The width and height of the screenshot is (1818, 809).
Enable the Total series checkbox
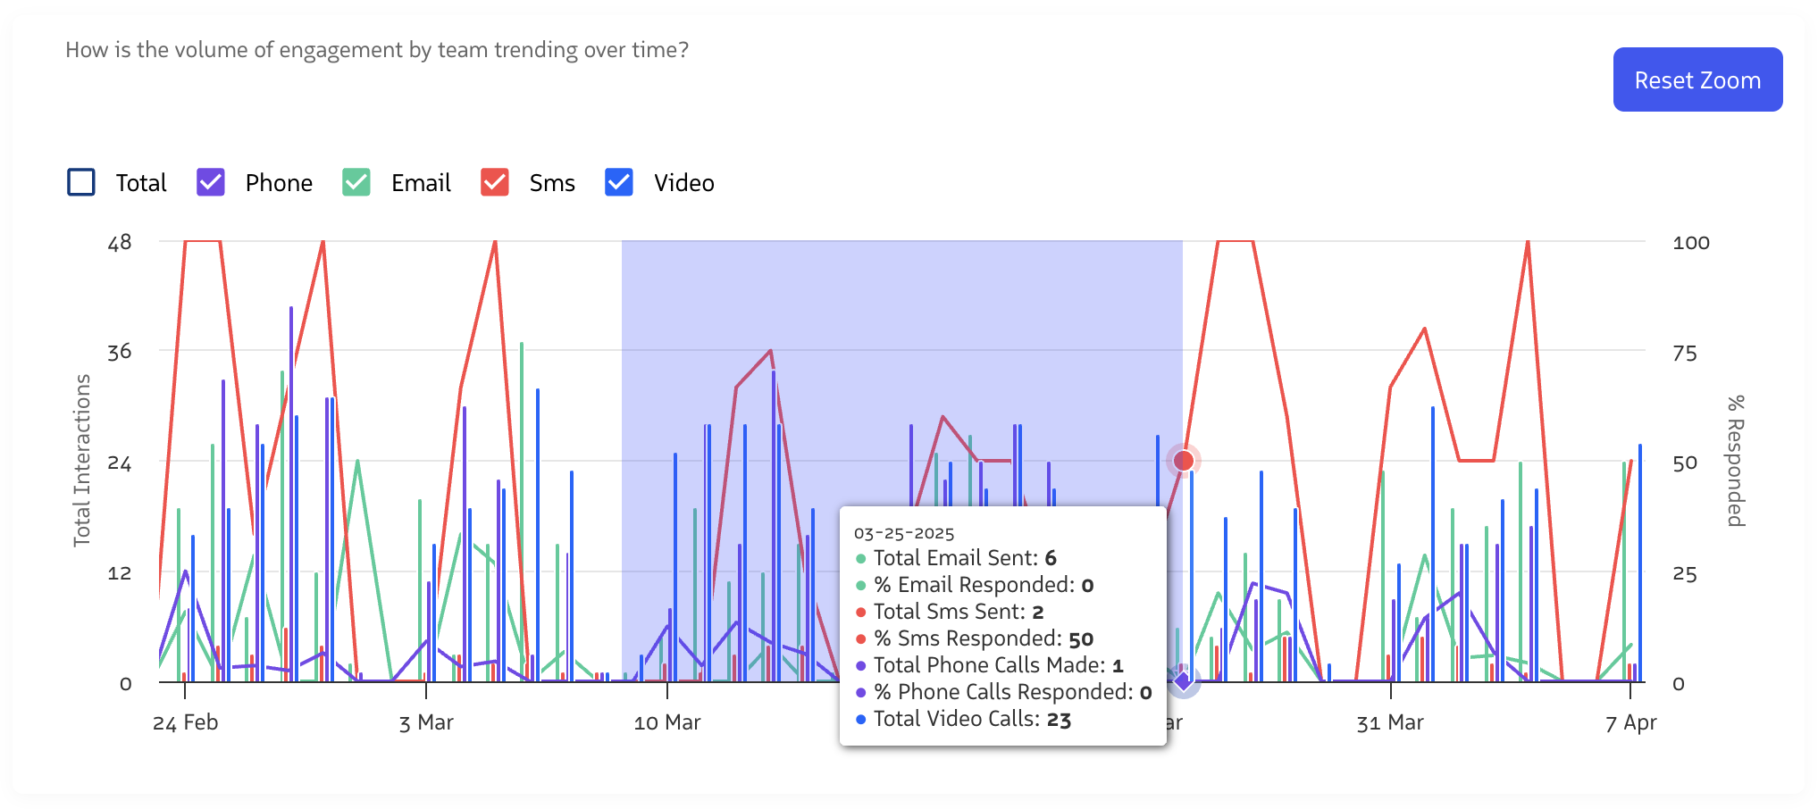pyautogui.click(x=81, y=182)
